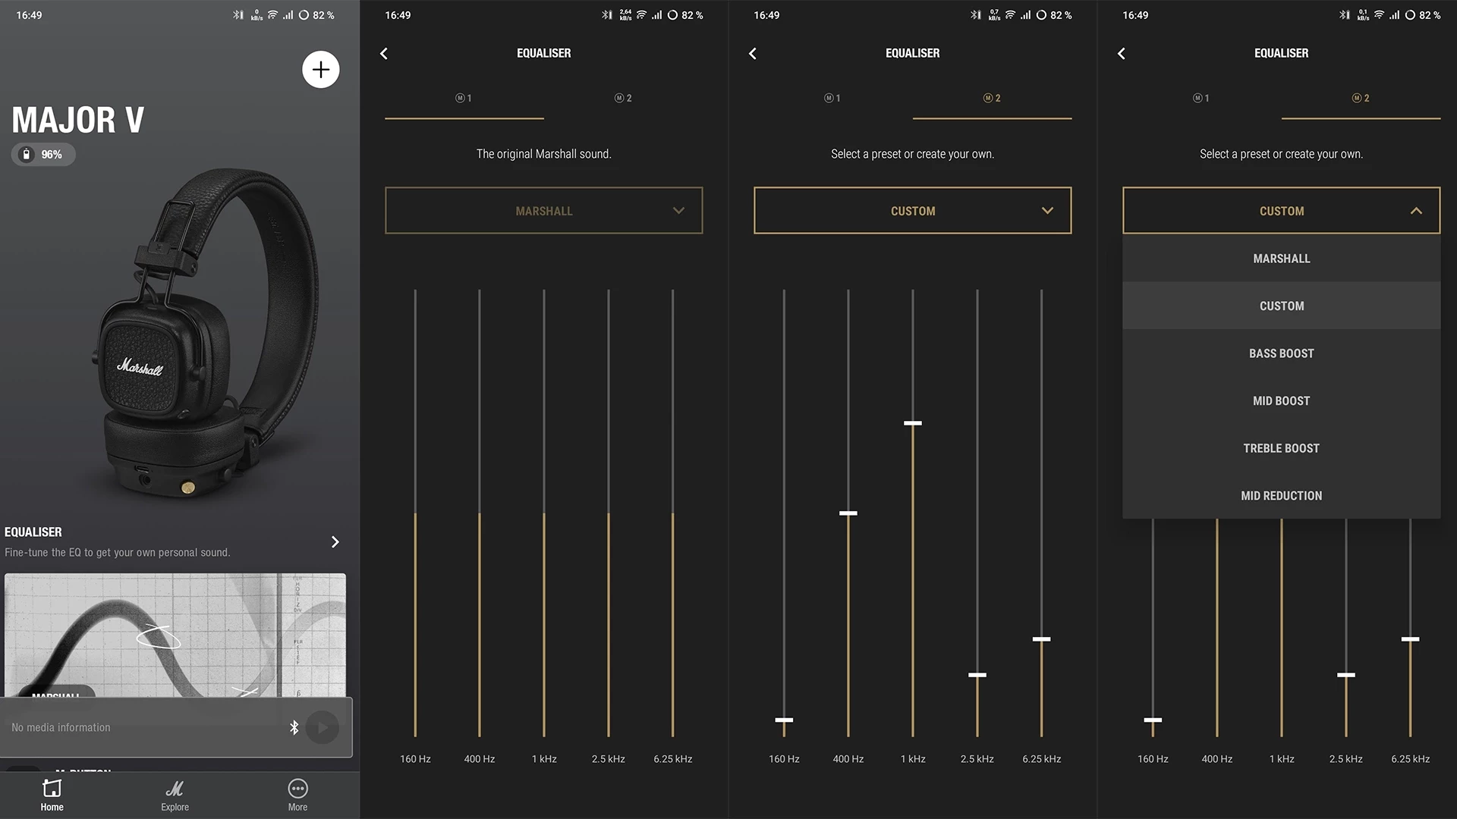Click the 1 kHz slider in Marshall preset screen
Screen dimensions: 1457x819
(543, 513)
